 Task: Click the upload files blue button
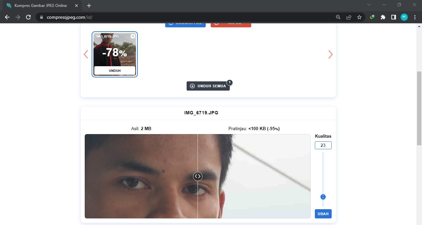185,24
